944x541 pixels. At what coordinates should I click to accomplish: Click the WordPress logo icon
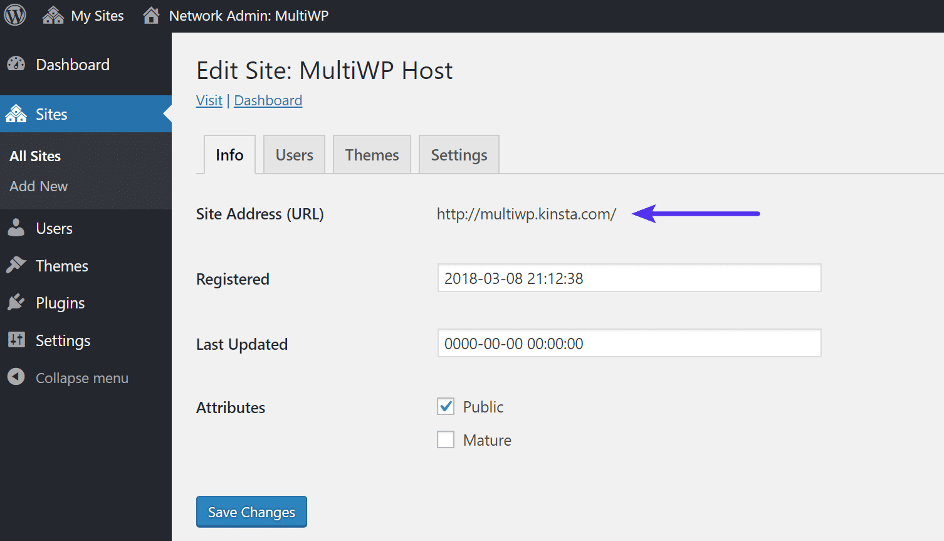point(15,15)
